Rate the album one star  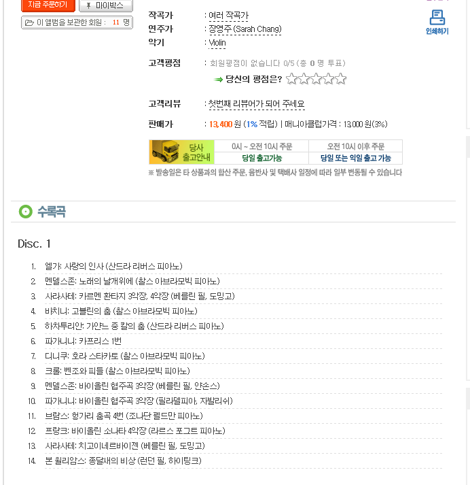click(x=292, y=80)
